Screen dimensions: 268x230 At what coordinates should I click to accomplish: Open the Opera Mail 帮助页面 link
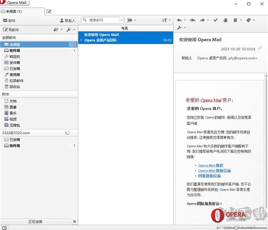coord(214,170)
